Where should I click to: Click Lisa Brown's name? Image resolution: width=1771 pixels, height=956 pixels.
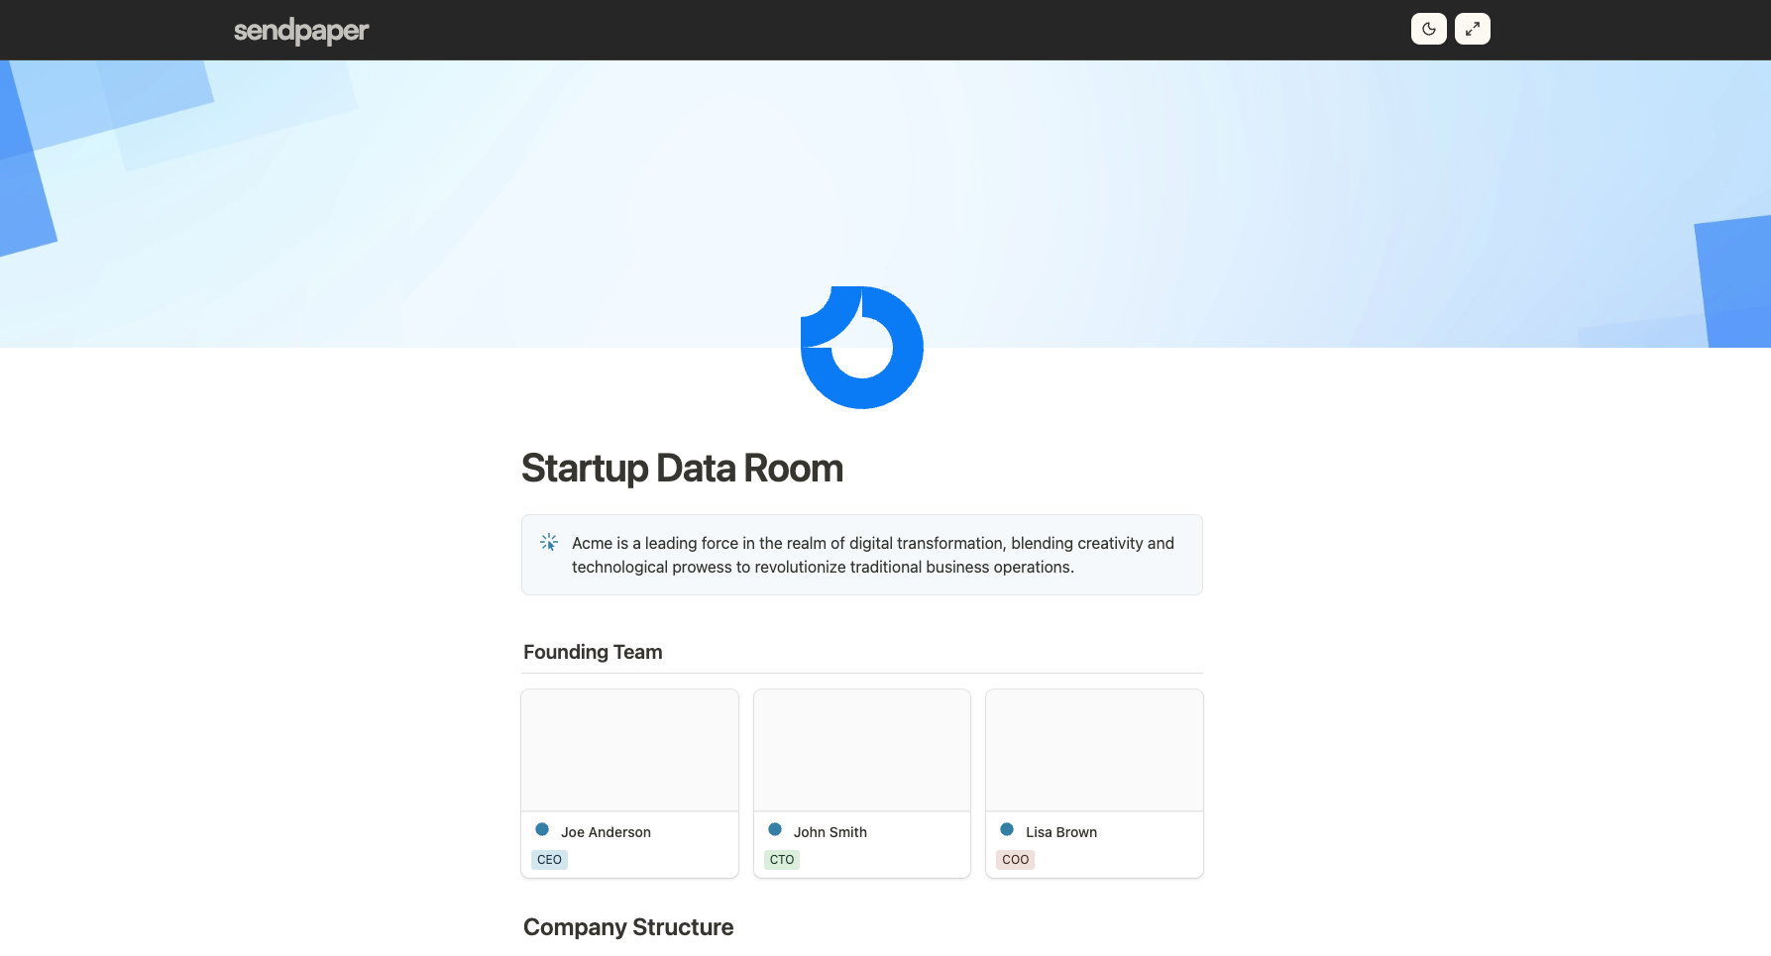point(1061,831)
